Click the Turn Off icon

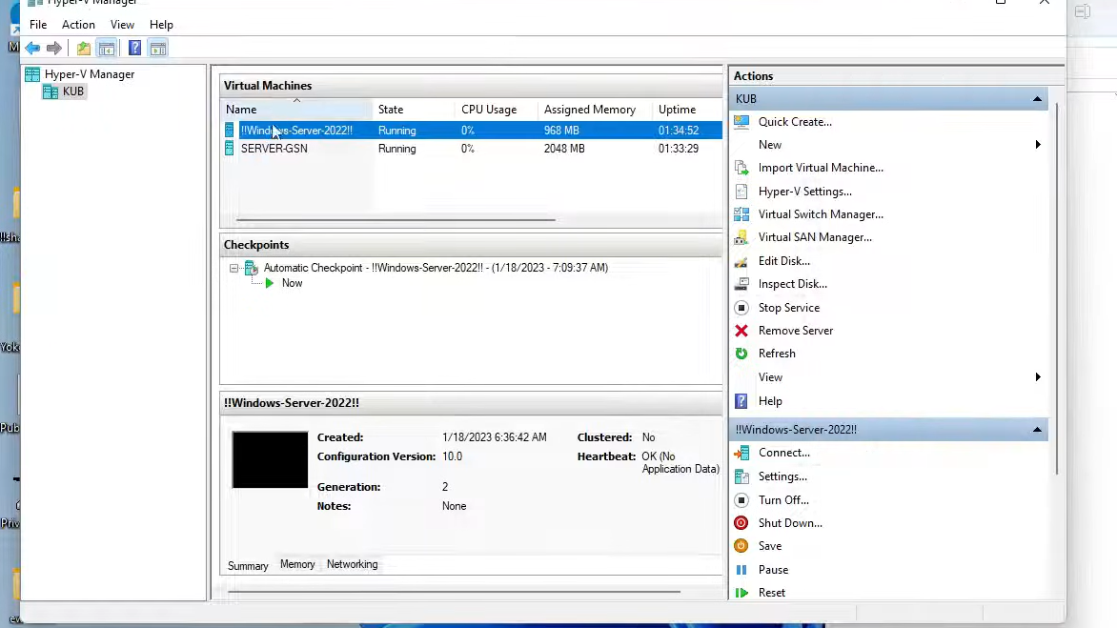[741, 500]
